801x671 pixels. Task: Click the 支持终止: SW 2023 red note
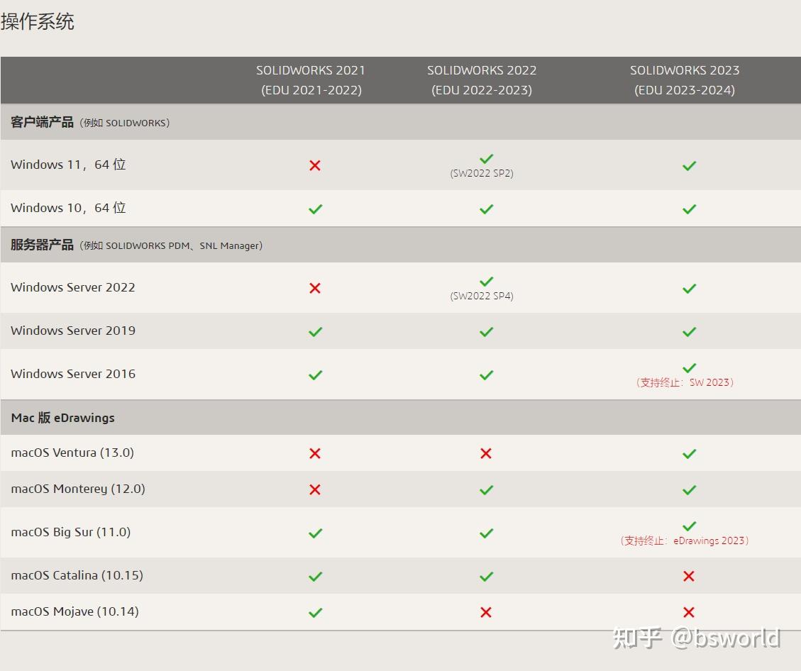pyautogui.click(x=685, y=382)
